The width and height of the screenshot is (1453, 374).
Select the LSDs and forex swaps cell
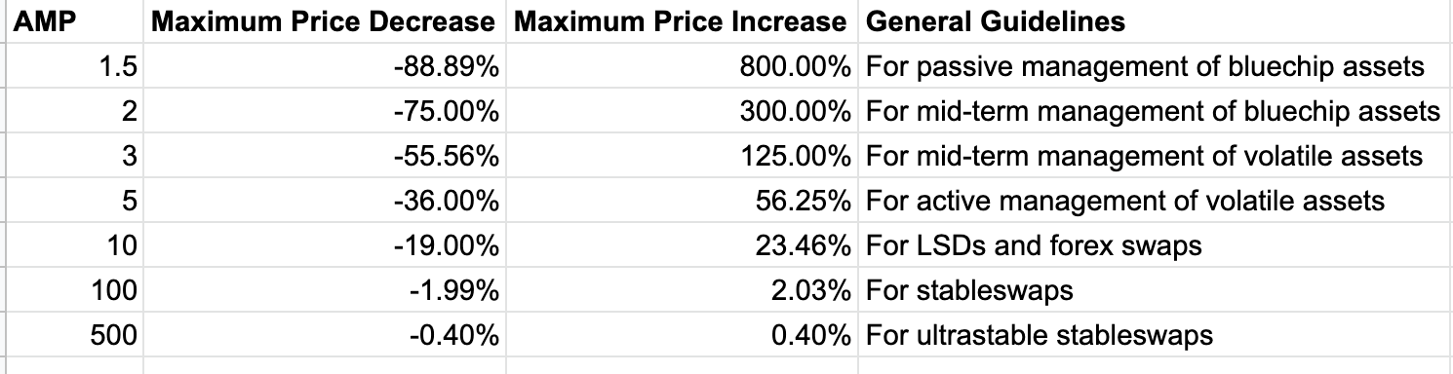coord(1155,245)
